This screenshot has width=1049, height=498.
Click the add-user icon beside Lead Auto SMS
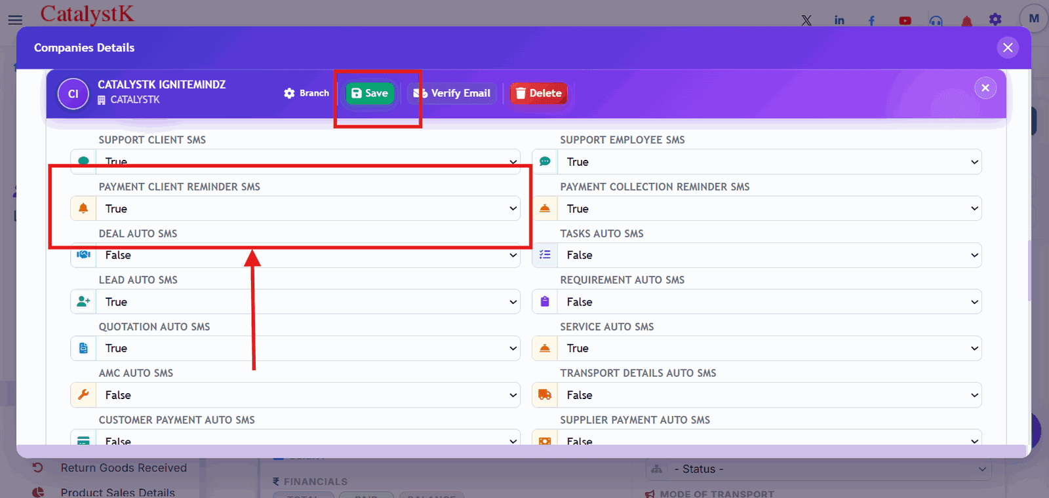[x=83, y=301]
